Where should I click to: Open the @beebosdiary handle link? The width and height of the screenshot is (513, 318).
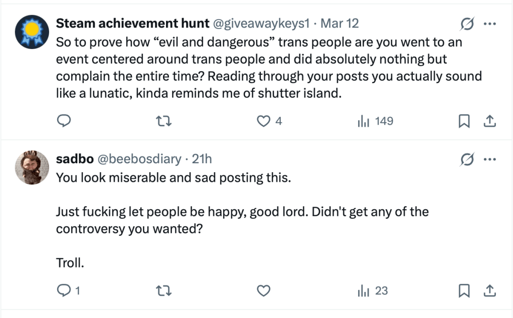[139, 159]
